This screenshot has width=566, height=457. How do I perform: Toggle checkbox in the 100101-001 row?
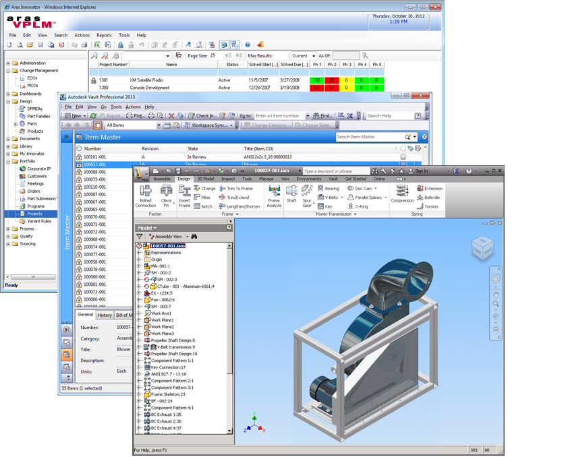pos(403,157)
